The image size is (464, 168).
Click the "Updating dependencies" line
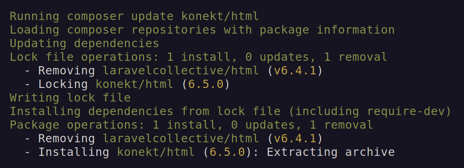pos(84,44)
